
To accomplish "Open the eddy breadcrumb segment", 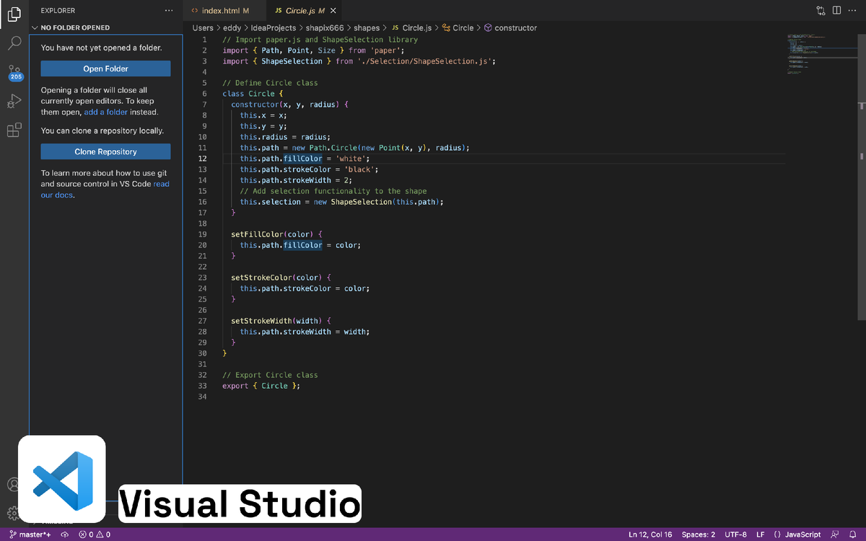I will (x=232, y=27).
